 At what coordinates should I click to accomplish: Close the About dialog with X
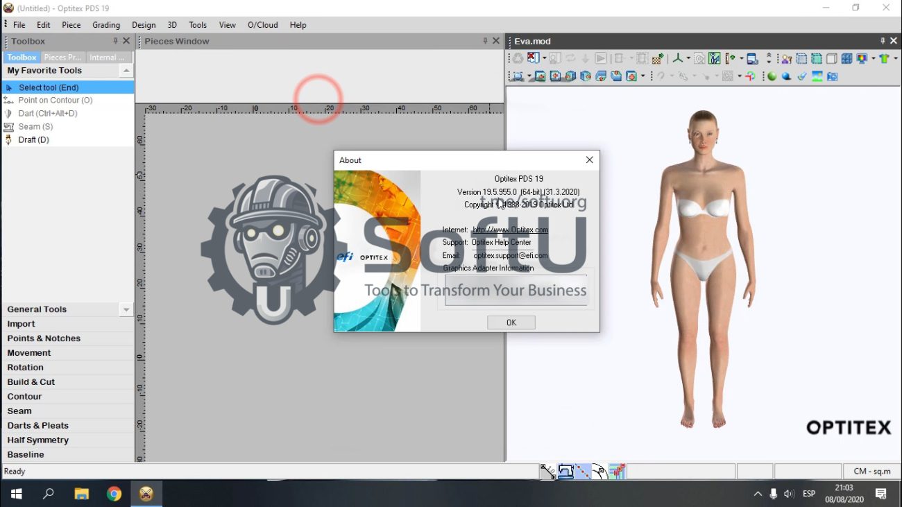pyautogui.click(x=589, y=160)
